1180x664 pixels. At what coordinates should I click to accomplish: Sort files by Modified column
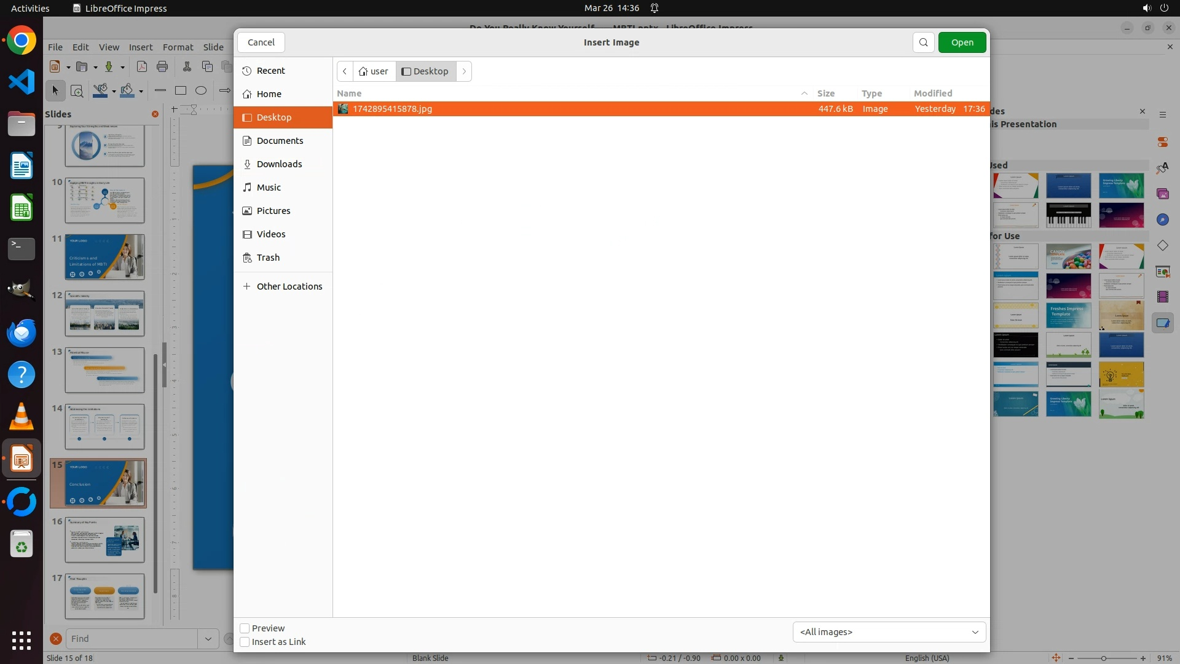pos(932,93)
